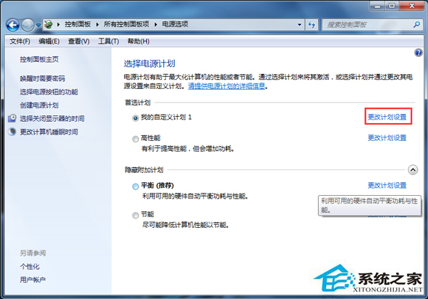Screen dimensions: 428x299
Task: Select 所有控制面板项 breadcrumb segment
Action: click(x=126, y=24)
